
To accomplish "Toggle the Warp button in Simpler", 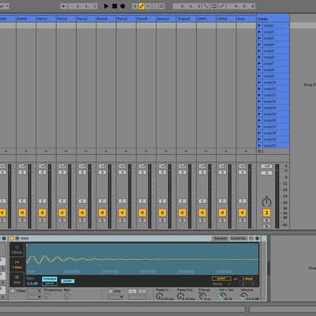I will click(x=221, y=279).
